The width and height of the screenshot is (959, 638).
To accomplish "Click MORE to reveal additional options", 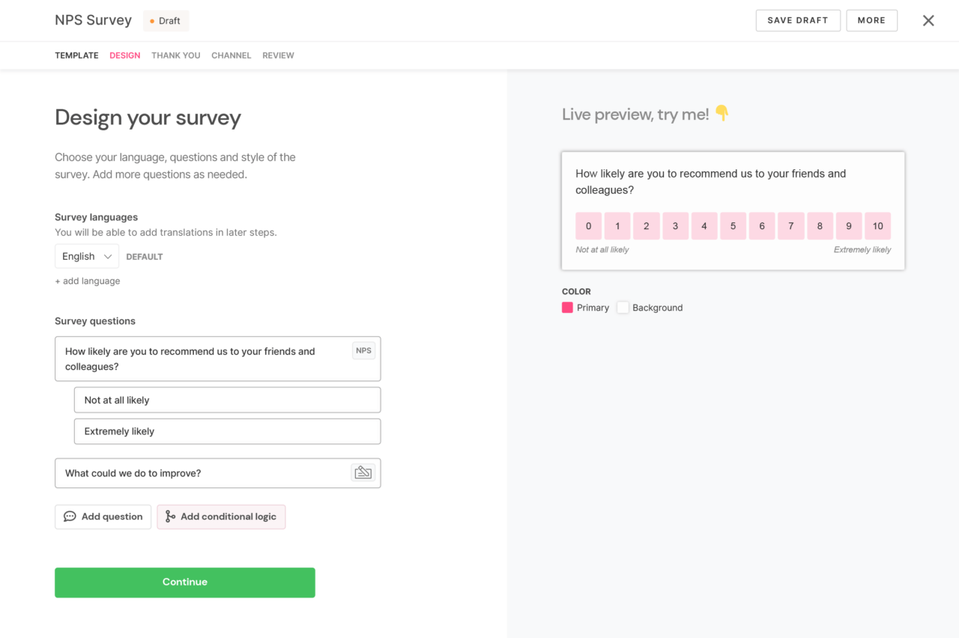I will tap(871, 20).
